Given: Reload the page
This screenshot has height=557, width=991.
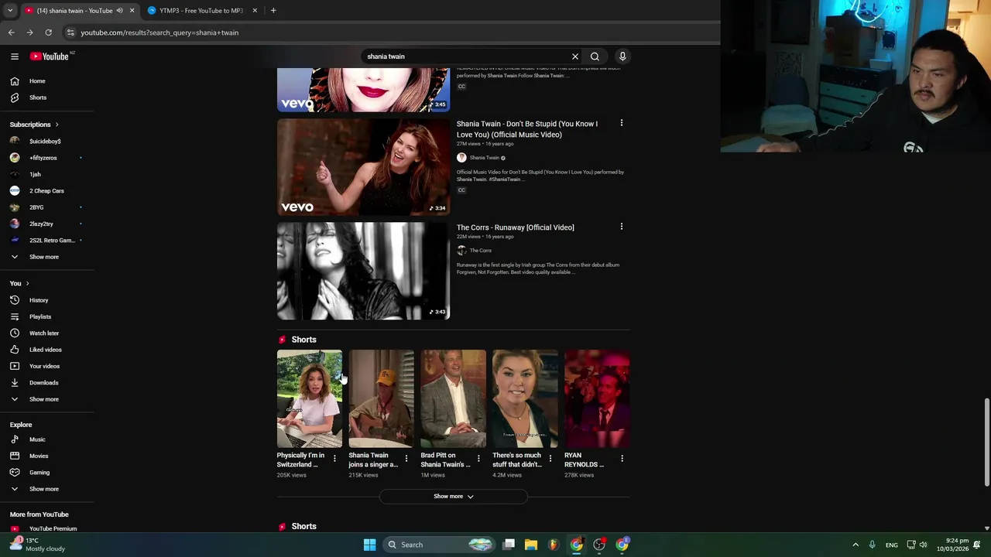Looking at the screenshot, I should (48, 32).
